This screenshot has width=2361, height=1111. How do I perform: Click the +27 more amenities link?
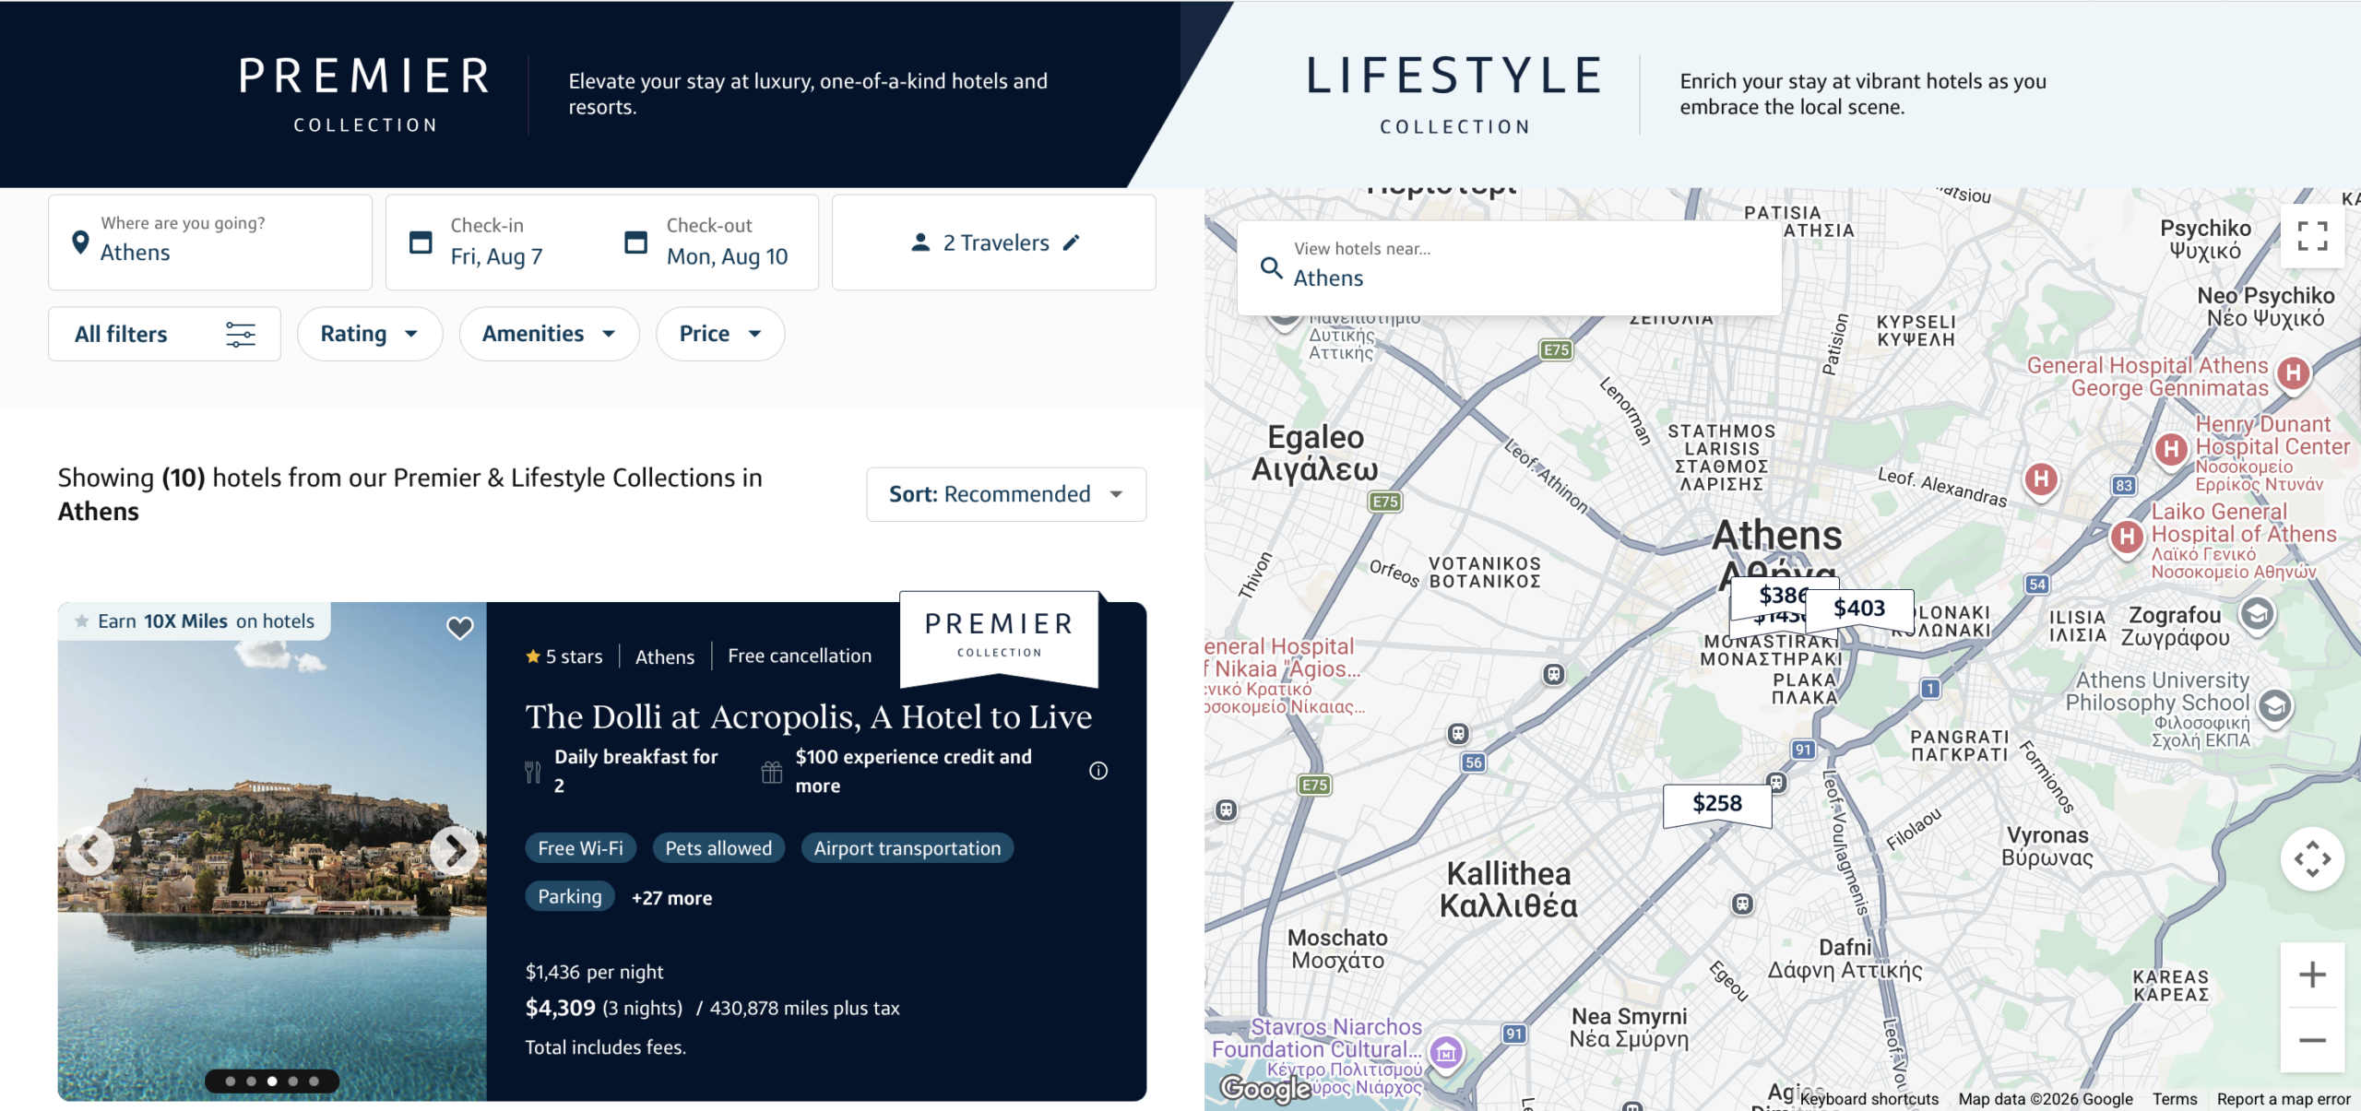671,897
